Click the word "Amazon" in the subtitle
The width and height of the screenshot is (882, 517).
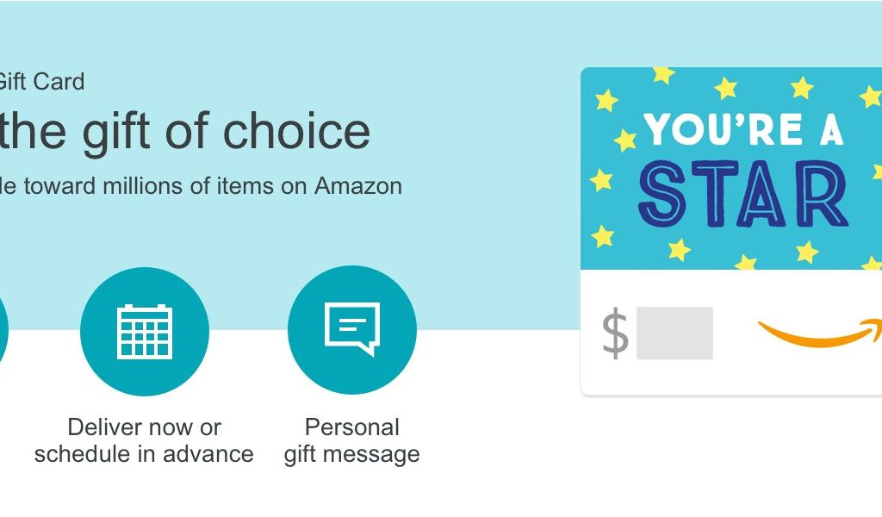(358, 186)
